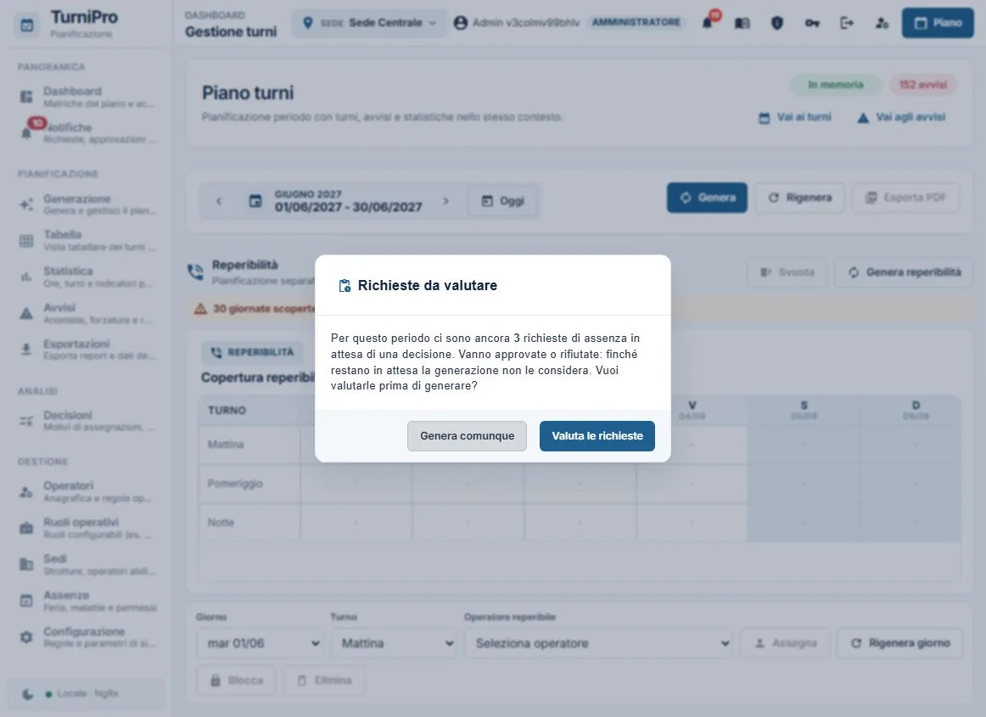
Task: Click the Rigenera giorno button
Action: [x=899, y=643]
